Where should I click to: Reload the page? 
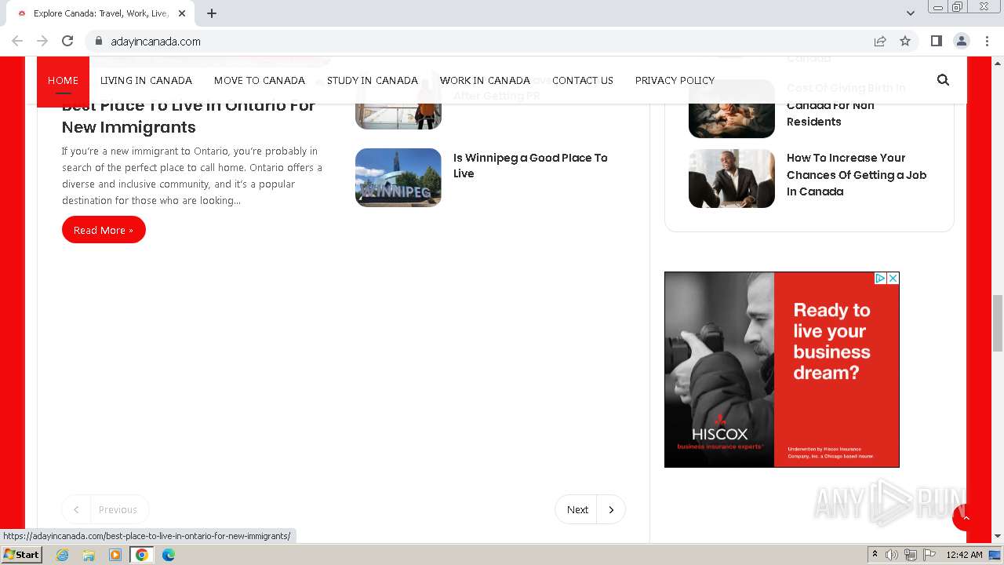click(x=67, y=41)
